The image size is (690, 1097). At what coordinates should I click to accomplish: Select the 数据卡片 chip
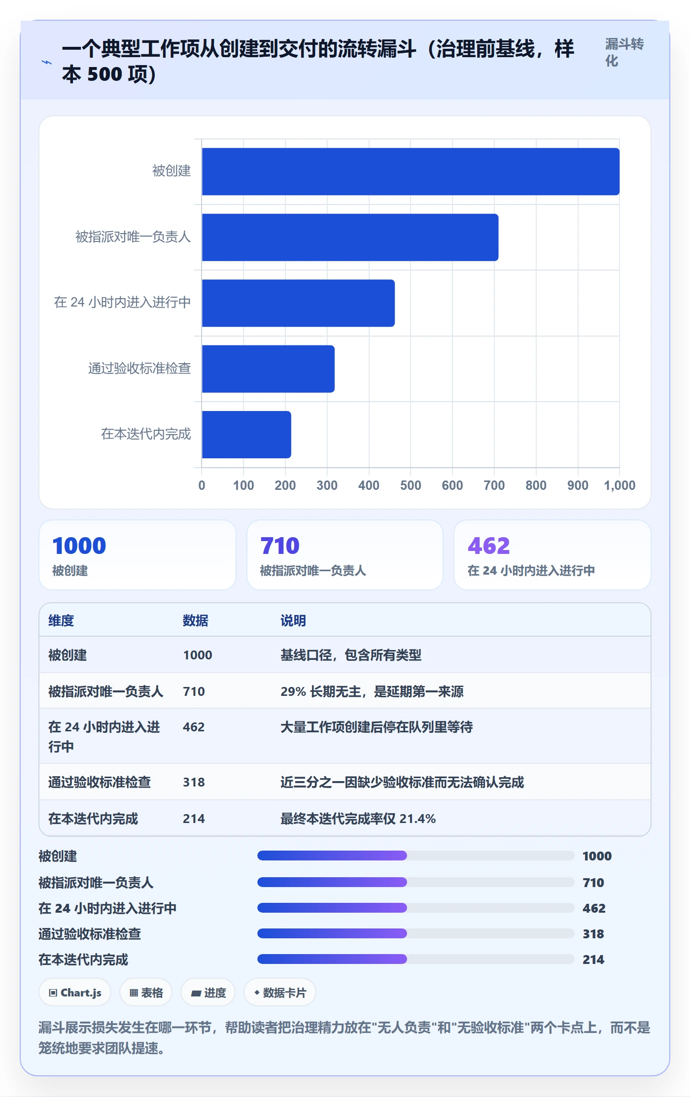click(x=280, y=993)
